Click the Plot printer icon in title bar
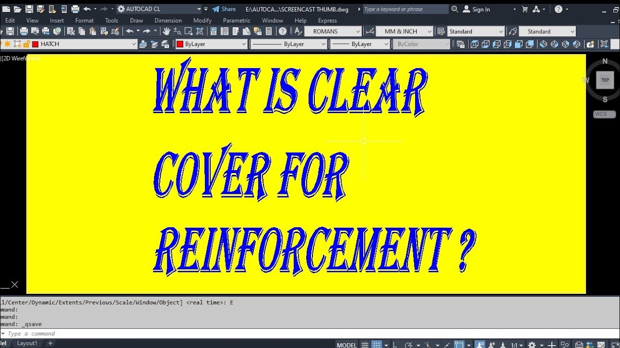This screenshot has width=620, height=348. point(75,9)
